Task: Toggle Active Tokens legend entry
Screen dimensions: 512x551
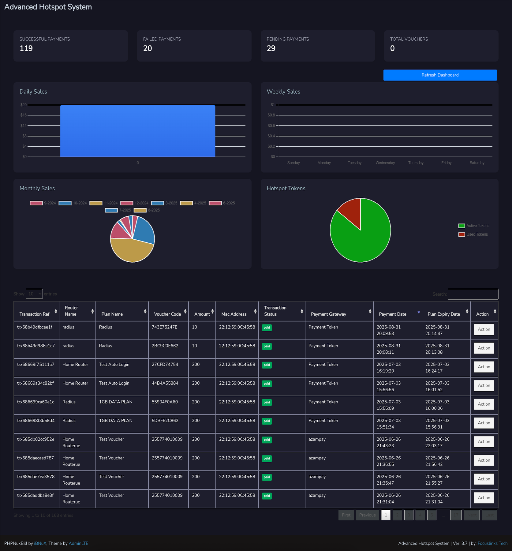Action: [x=474, y=226]
